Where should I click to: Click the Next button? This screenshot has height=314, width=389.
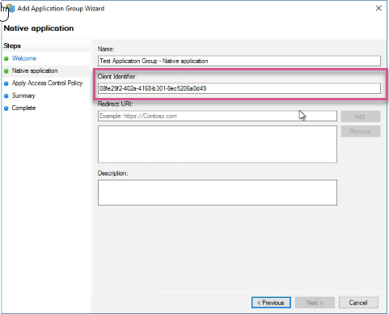pyautogui.click(x=315, y=303)
